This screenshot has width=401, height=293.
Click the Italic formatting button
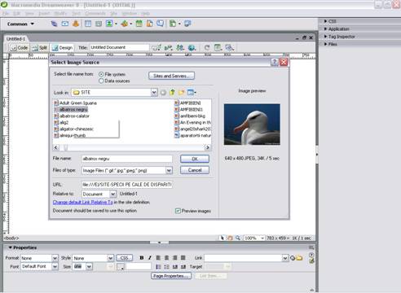[149, 258]
